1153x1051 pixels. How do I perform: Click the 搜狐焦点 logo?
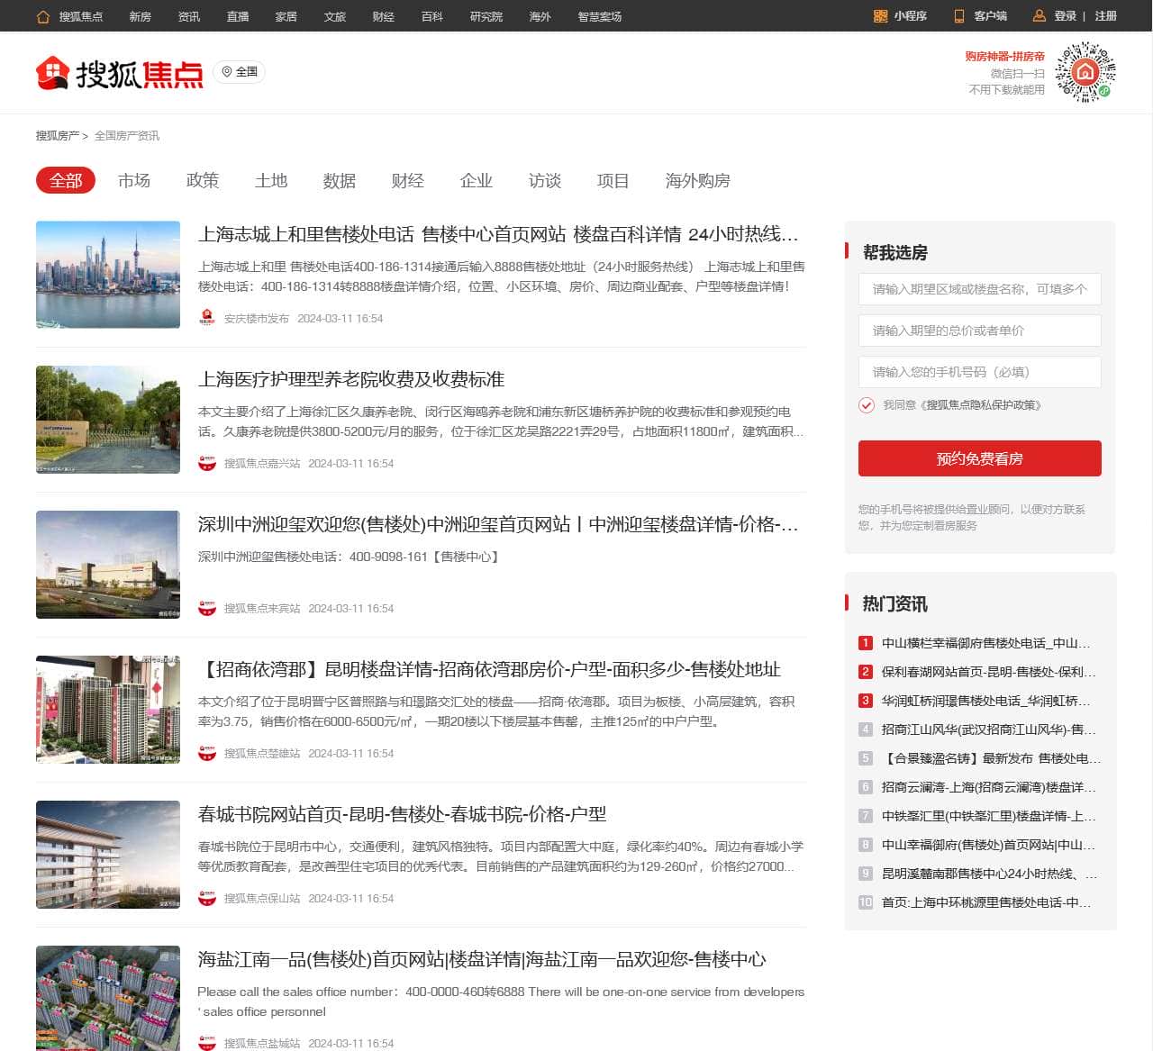point(120,72)
